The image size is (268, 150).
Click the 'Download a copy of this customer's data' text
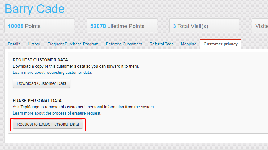[x=76, y=66]
